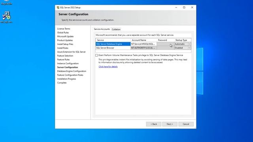
Task: Switch to the Service Accounts tab
Action: point(102,29)
